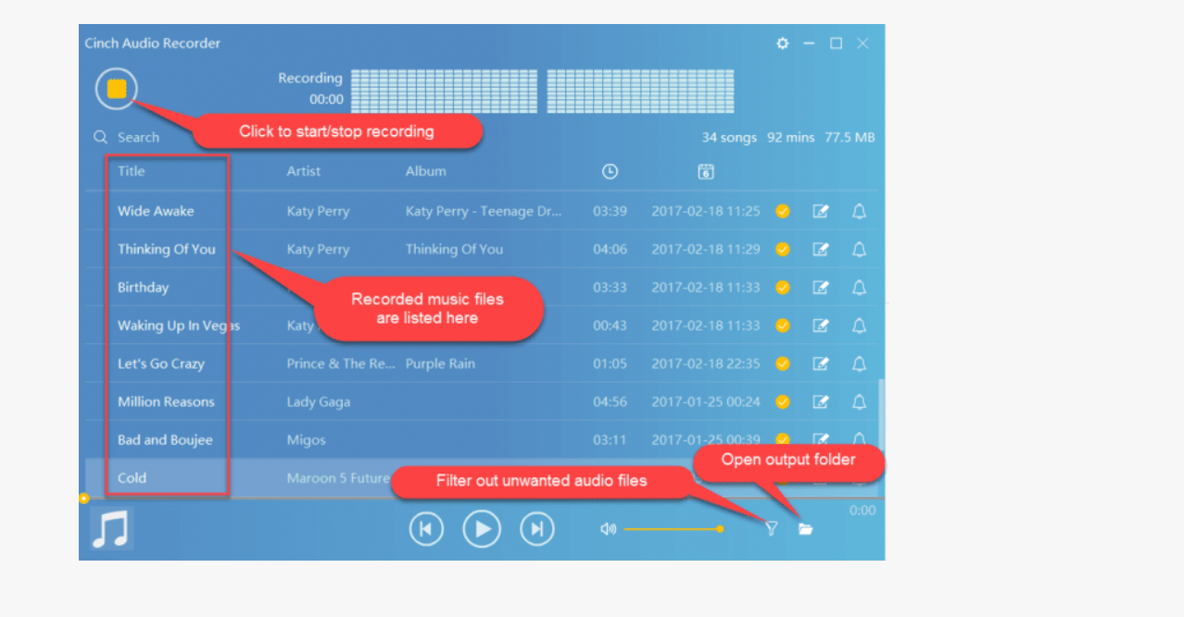
Task: Click the 2017-02-18 22:35 date cell
Action: pos(706,364)
